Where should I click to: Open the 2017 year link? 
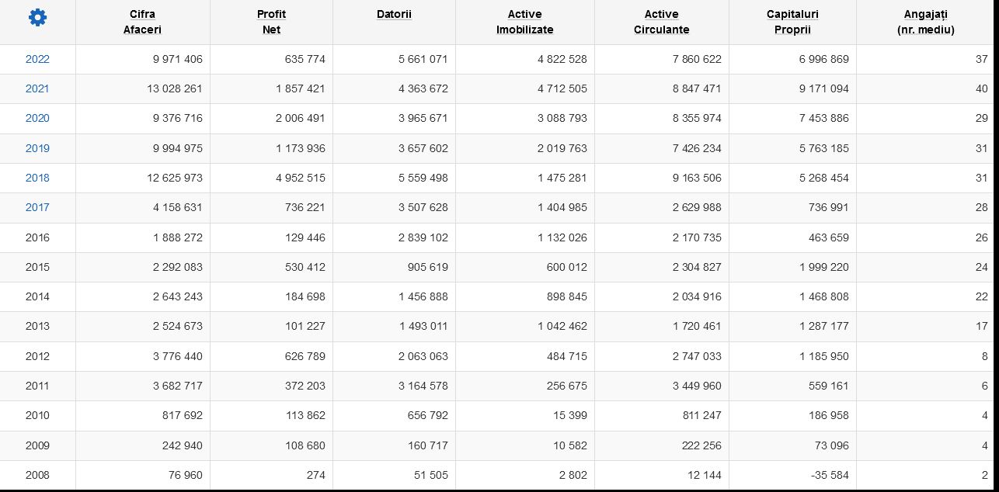point(37,207)
